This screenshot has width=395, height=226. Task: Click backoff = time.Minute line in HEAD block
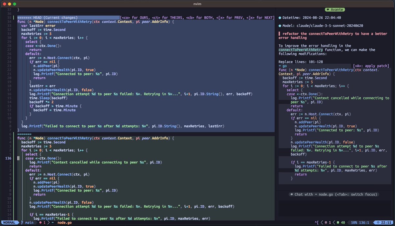54,110
